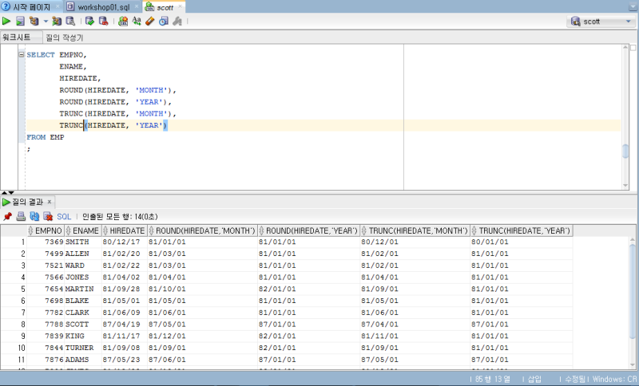Click the SQL Tuning Advisor icon
This screenshot has height=386, width=639.
tap(70, 22)
